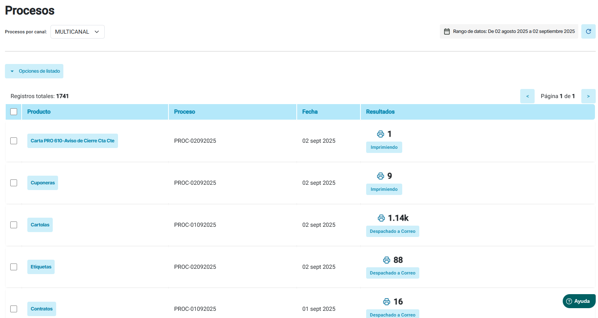Select the Cartolas row checkbox
The height and width of the screenshot is (318, 598).
14,225
